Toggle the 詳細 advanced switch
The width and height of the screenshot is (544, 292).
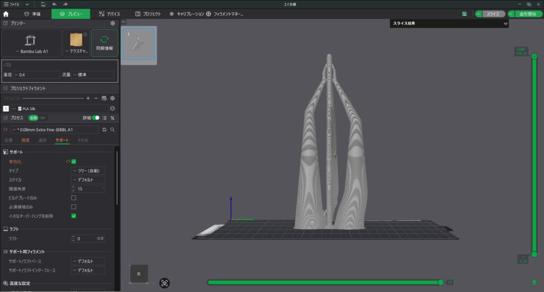[x=96, y=118]
